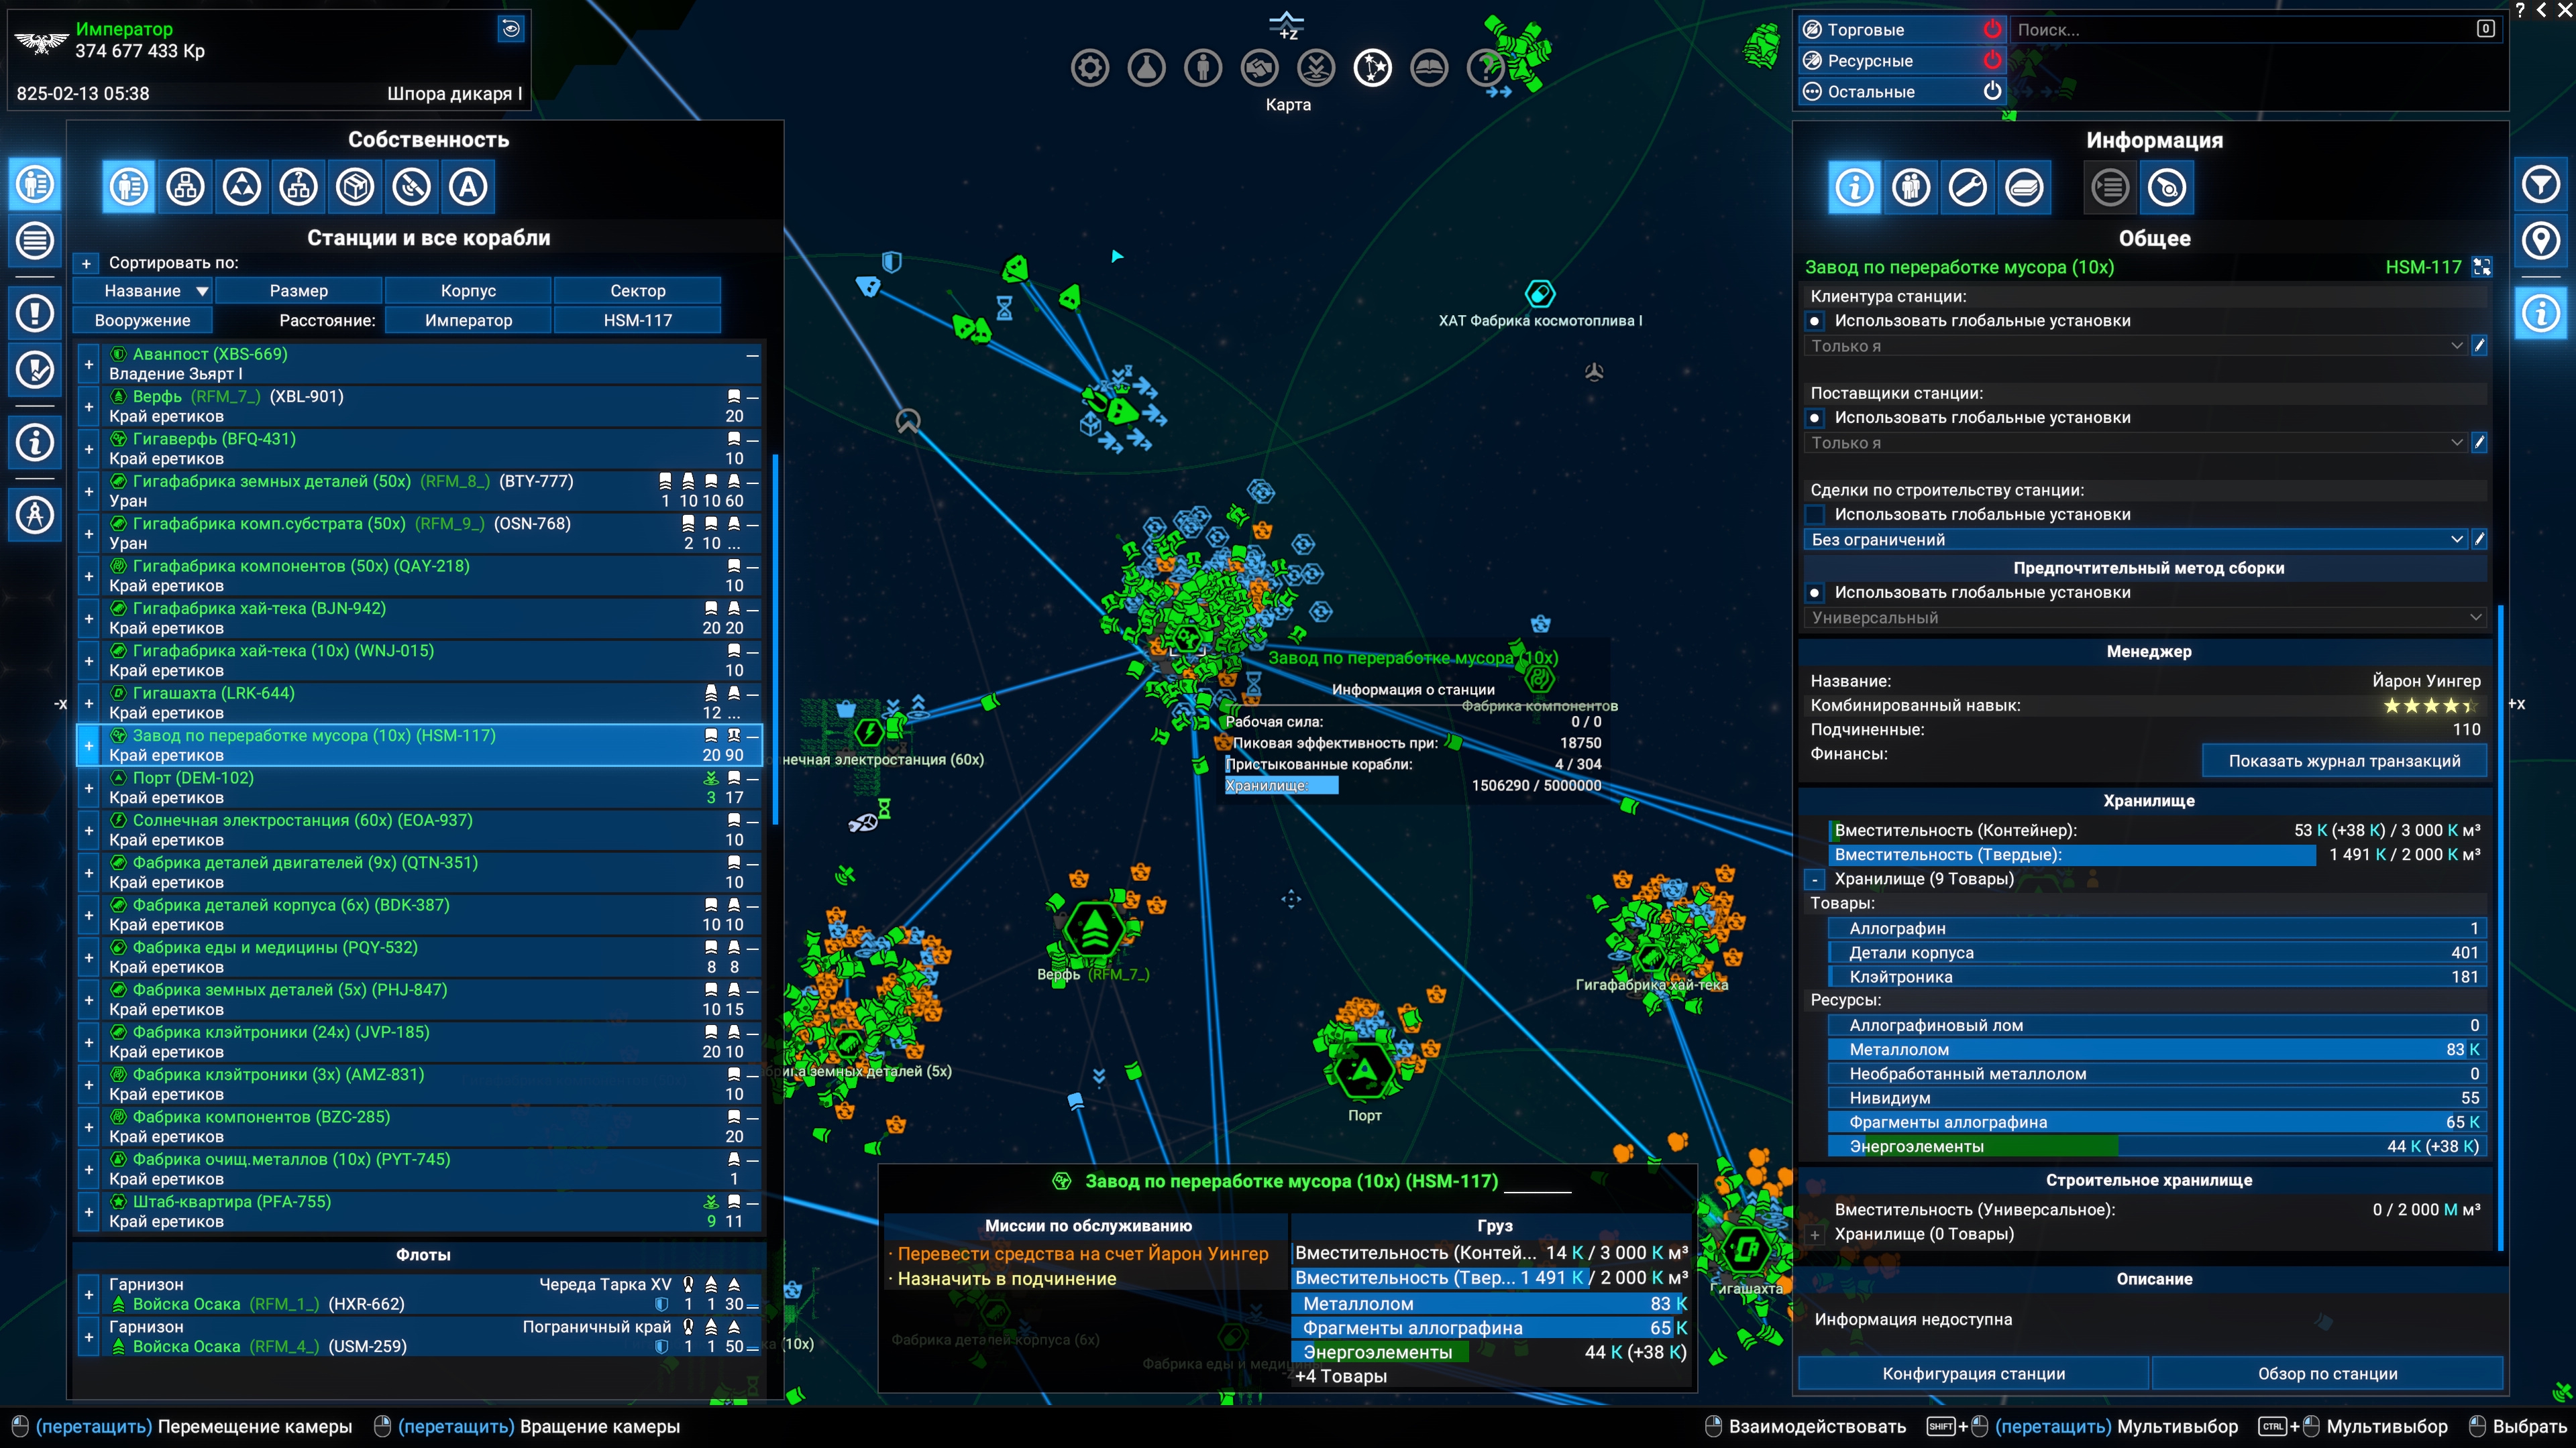This screenshot has height=1448, width=2576.
Task: Open the gear settings icon in top bar
Action: pos(1089,68)
